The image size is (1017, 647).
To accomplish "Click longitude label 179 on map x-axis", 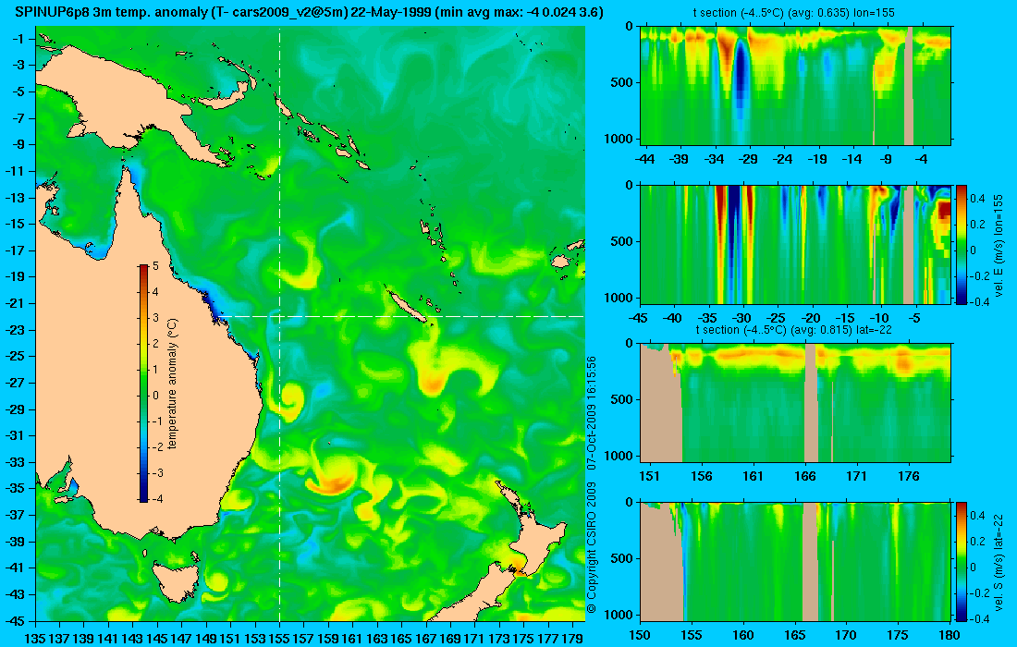I will point(572,638).
